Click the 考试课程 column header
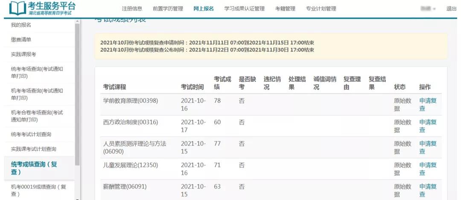This screenshot has width=461, height=200. 114,87
